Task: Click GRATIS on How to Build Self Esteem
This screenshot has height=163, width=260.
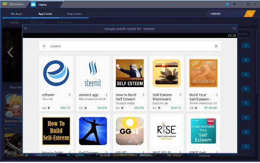Action: tap(139, 108)
